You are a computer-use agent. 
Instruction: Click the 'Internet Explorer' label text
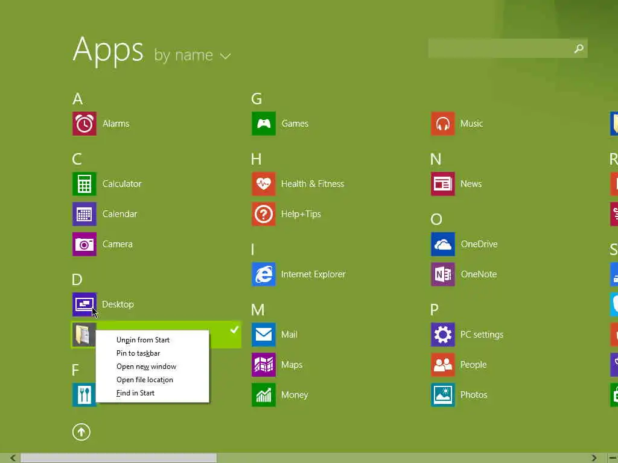coord(313,274)
